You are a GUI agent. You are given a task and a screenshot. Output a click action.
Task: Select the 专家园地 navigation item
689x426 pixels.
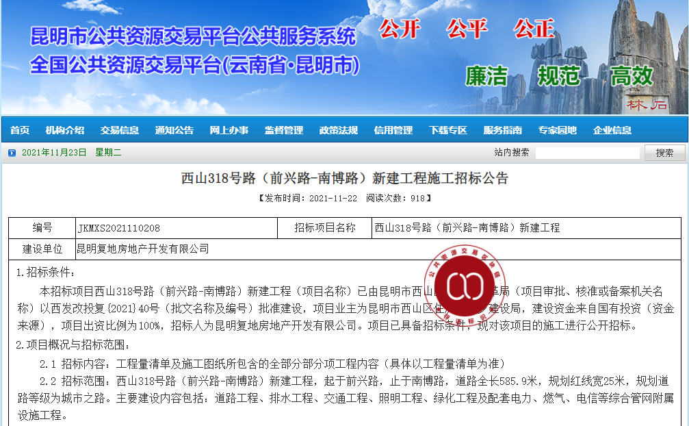(558, 130)
